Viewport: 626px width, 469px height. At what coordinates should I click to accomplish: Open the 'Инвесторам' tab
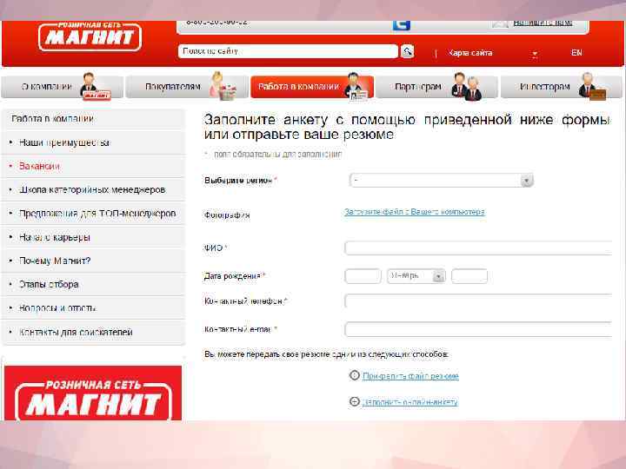pos(562,87)
